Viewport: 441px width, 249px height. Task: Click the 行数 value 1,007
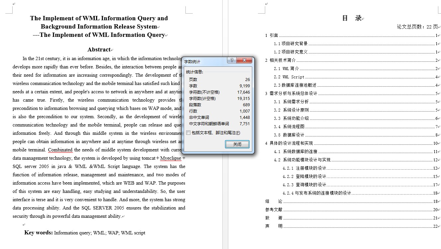tap(245, 111)
